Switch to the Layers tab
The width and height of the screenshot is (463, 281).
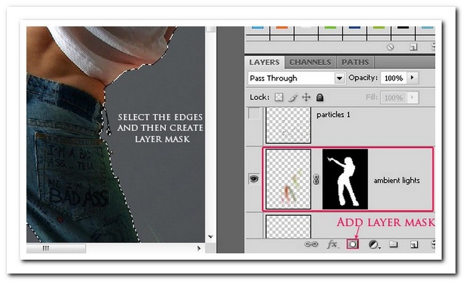click(264, 62)
